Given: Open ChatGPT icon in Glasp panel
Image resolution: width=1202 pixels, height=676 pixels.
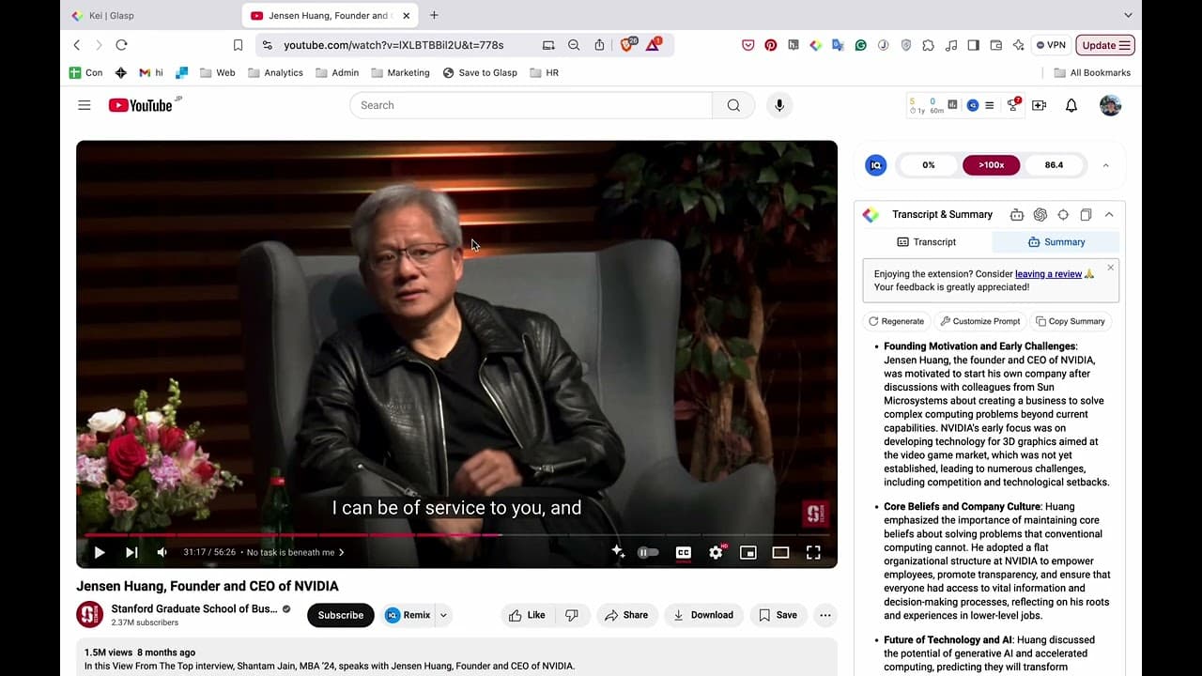Looking at the screenshot, I should 1040,215.
